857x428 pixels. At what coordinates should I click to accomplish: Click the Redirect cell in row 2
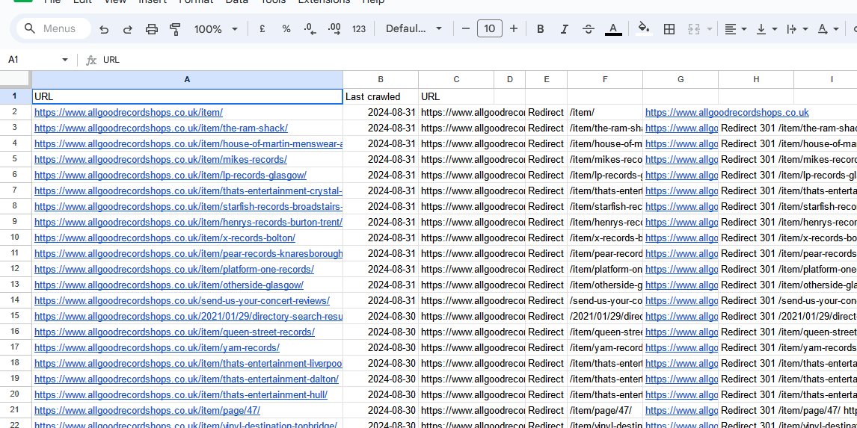546,113
